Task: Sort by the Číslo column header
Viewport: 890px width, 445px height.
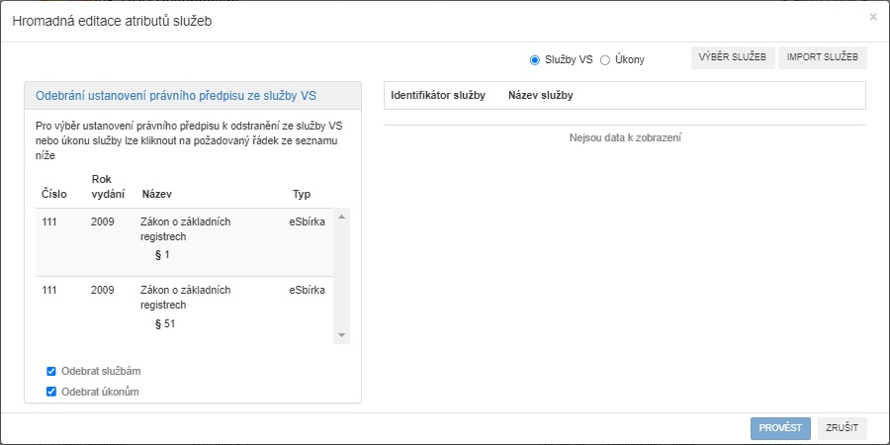Action: click(x=54, y=194)
